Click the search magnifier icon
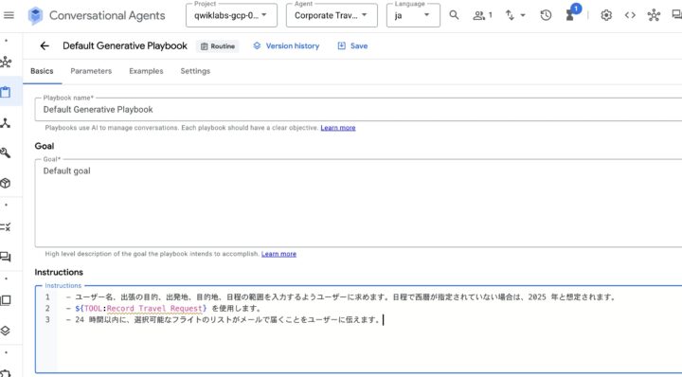Viewport: 682px width, 377px height. click(454, 15)
